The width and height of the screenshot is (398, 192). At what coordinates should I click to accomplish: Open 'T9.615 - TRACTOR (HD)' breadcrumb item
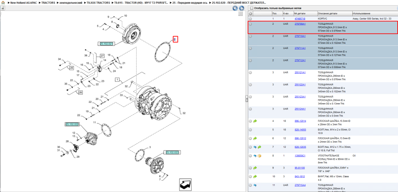pos(141,2)
